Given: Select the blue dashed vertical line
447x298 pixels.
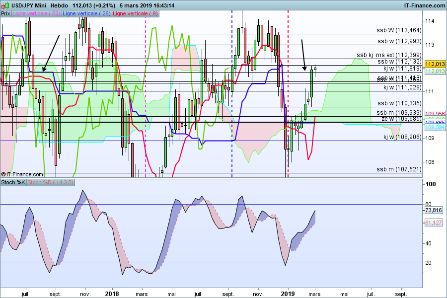Looking at the screenshot, I should pyautogui.click(x=232, y=99).
